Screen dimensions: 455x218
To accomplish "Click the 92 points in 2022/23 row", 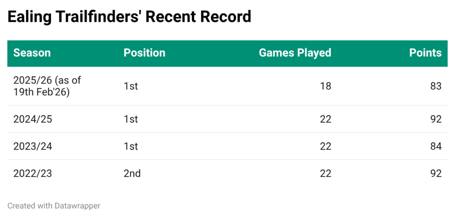I will tap(435, 173).
